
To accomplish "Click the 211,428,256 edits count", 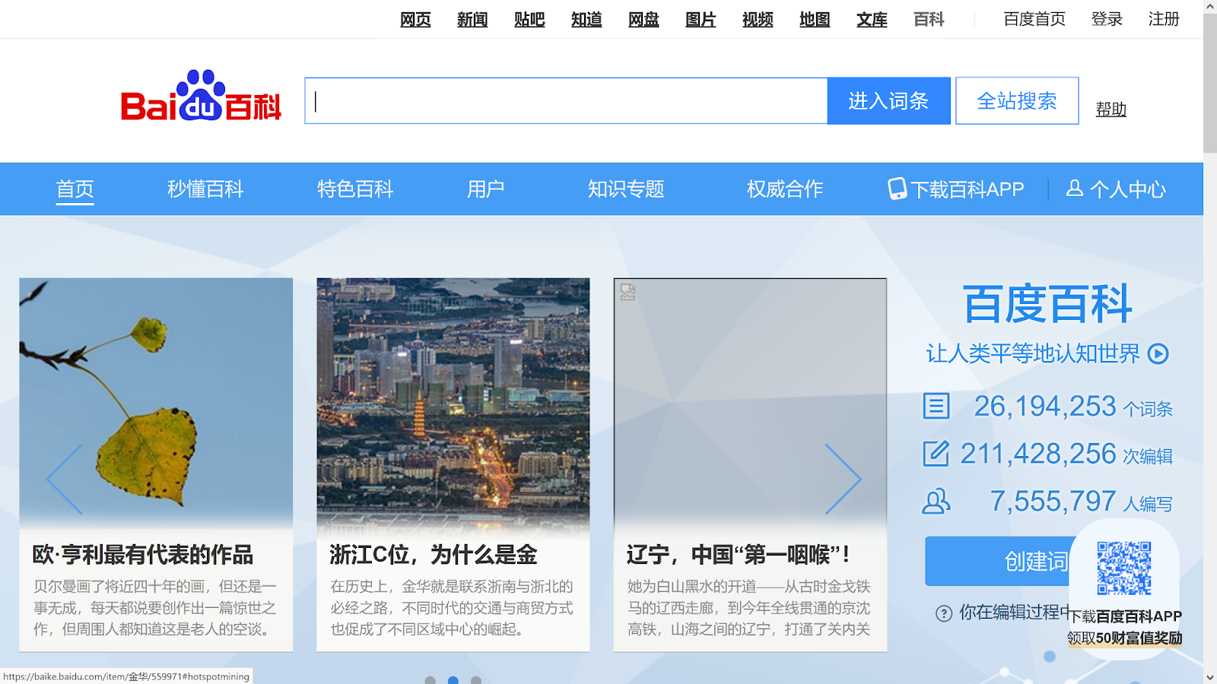I will pyautogui.click(x=1038, y=454).
